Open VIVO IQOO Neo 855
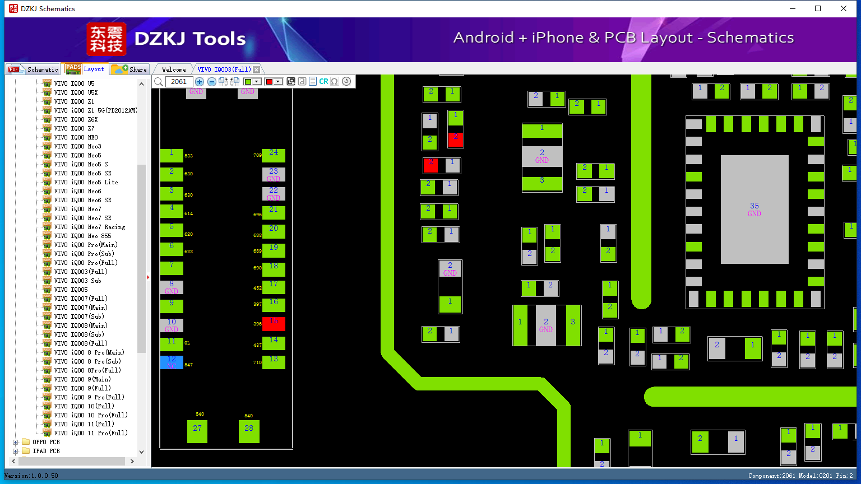Viewport: 861px width, 484px height. [x=82, y=236]
